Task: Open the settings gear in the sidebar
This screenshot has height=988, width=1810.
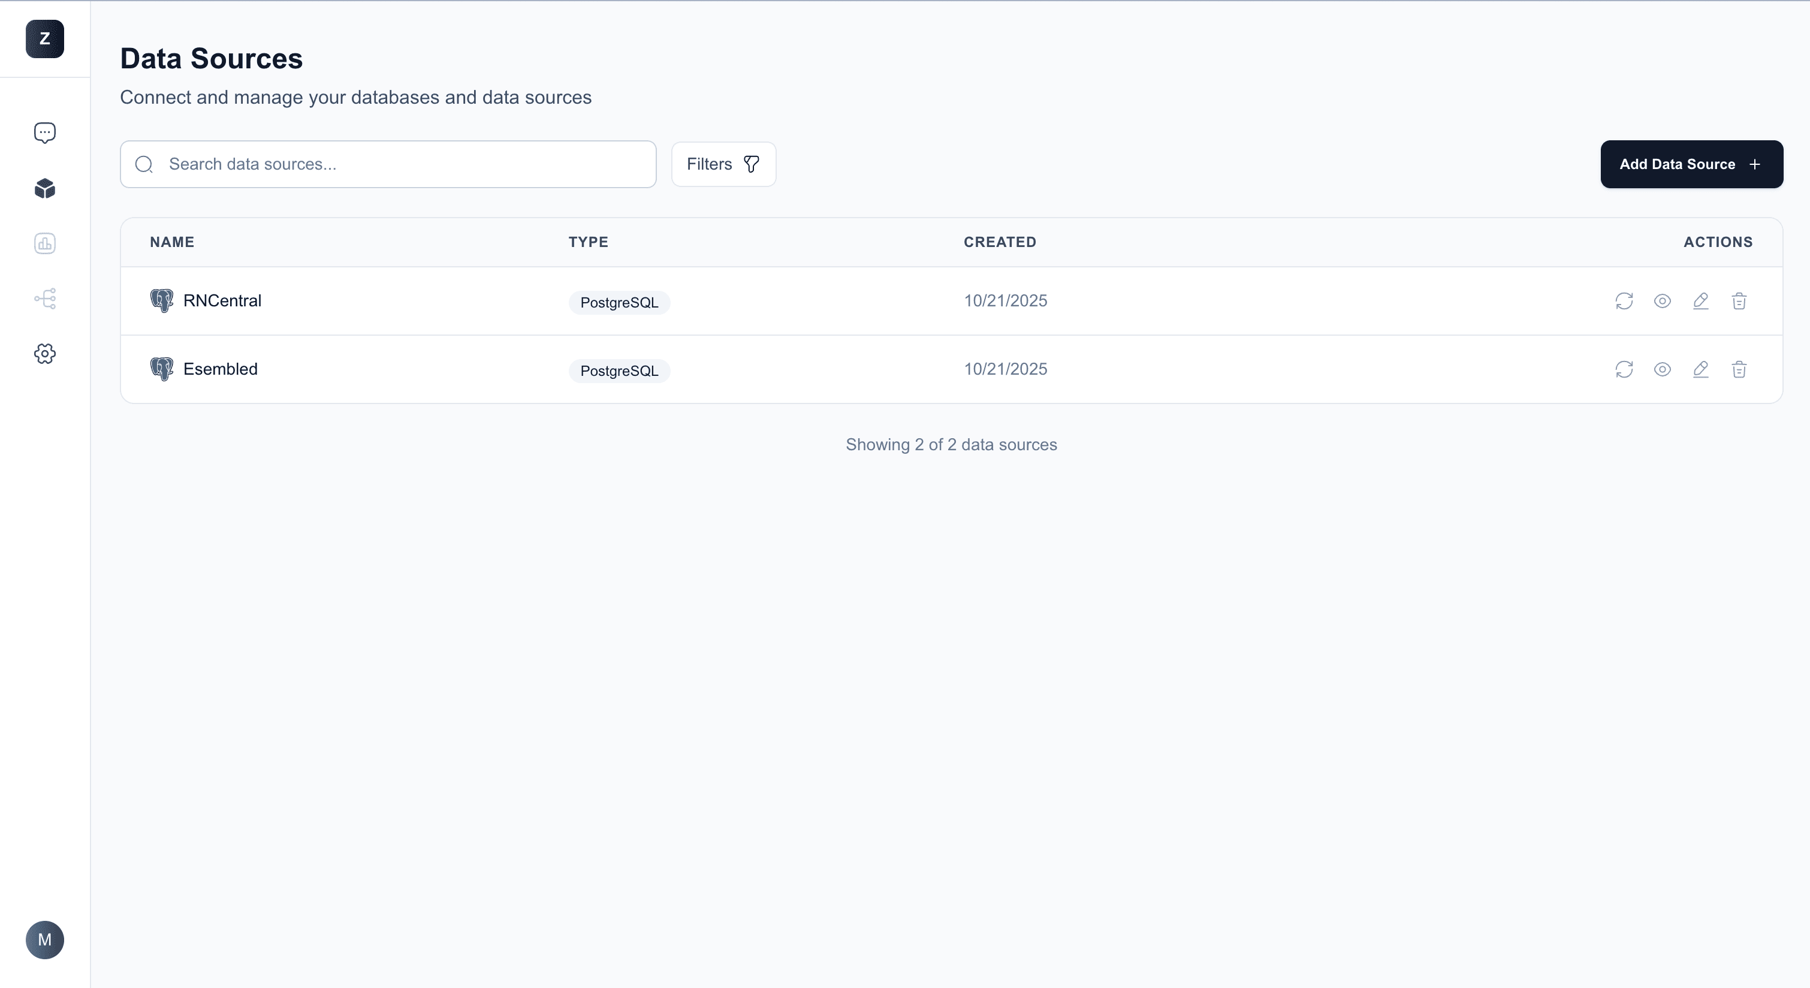Action: [x=44, y=354]
